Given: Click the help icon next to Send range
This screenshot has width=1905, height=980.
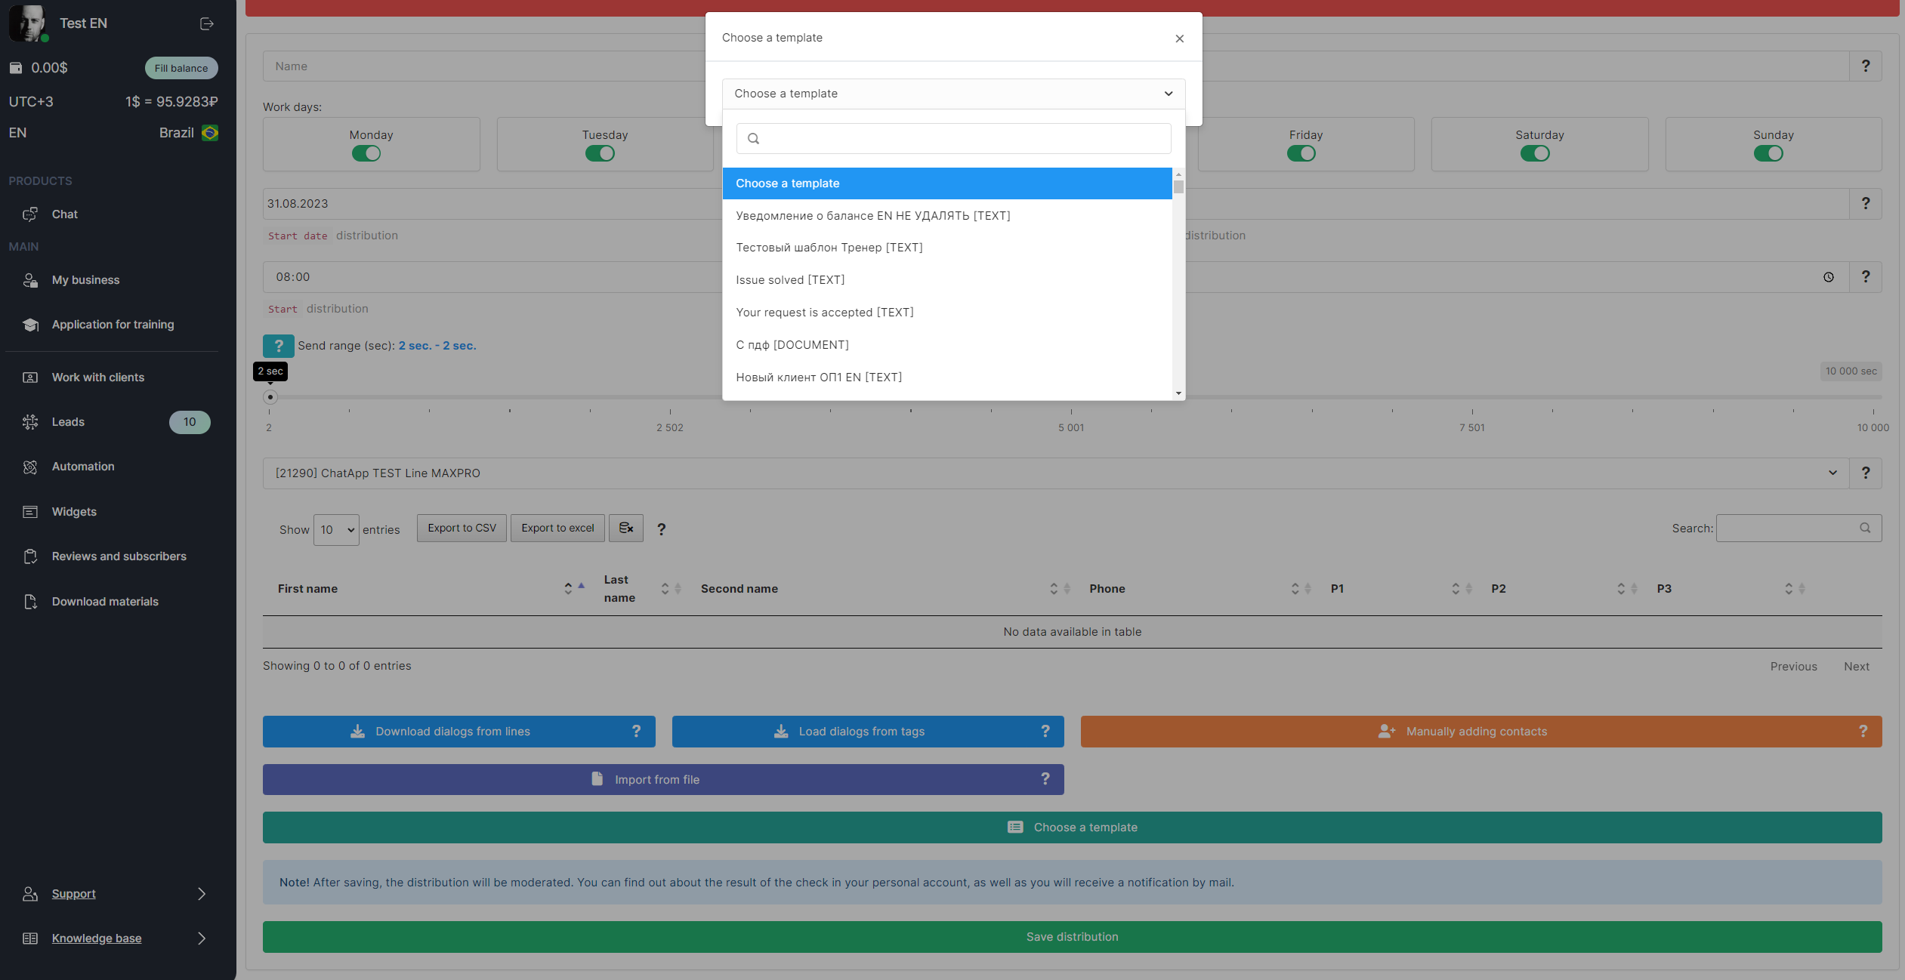Looking at the screenshot, I should click(278, 346).
